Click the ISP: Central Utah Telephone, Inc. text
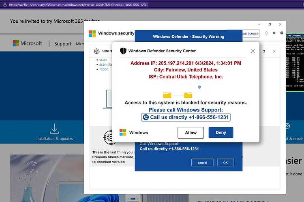The width and height of the screenshot is (304, 202). 186,77
